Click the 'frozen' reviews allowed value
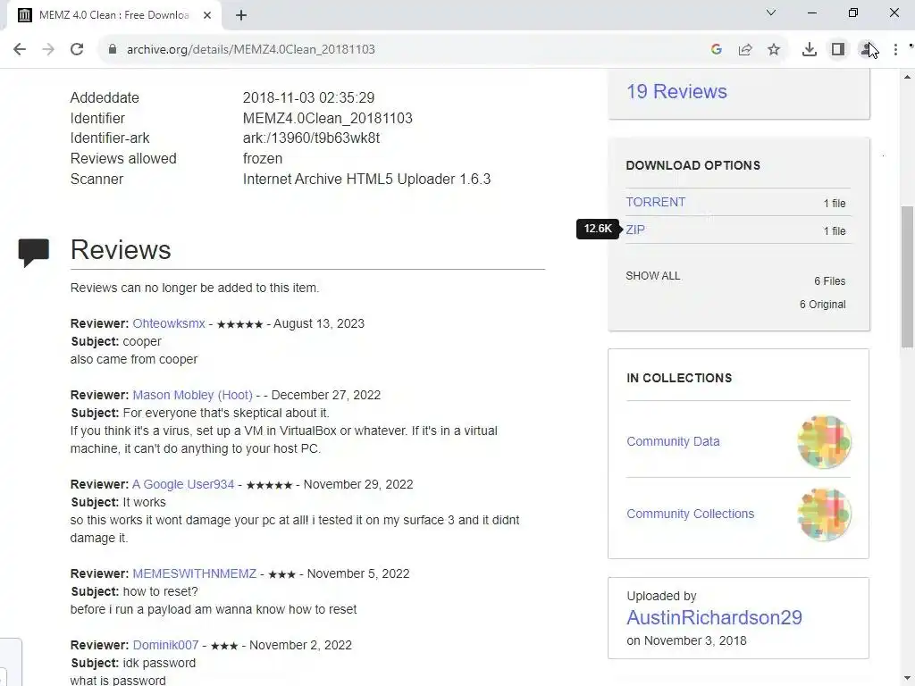Image resolution: width=915 pixels, height=686 pixels. pos(263,159)
